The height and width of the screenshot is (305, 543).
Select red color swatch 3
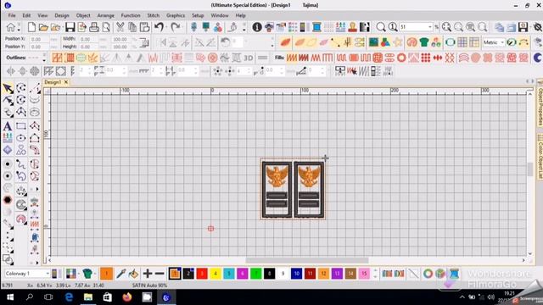[202, 274]
